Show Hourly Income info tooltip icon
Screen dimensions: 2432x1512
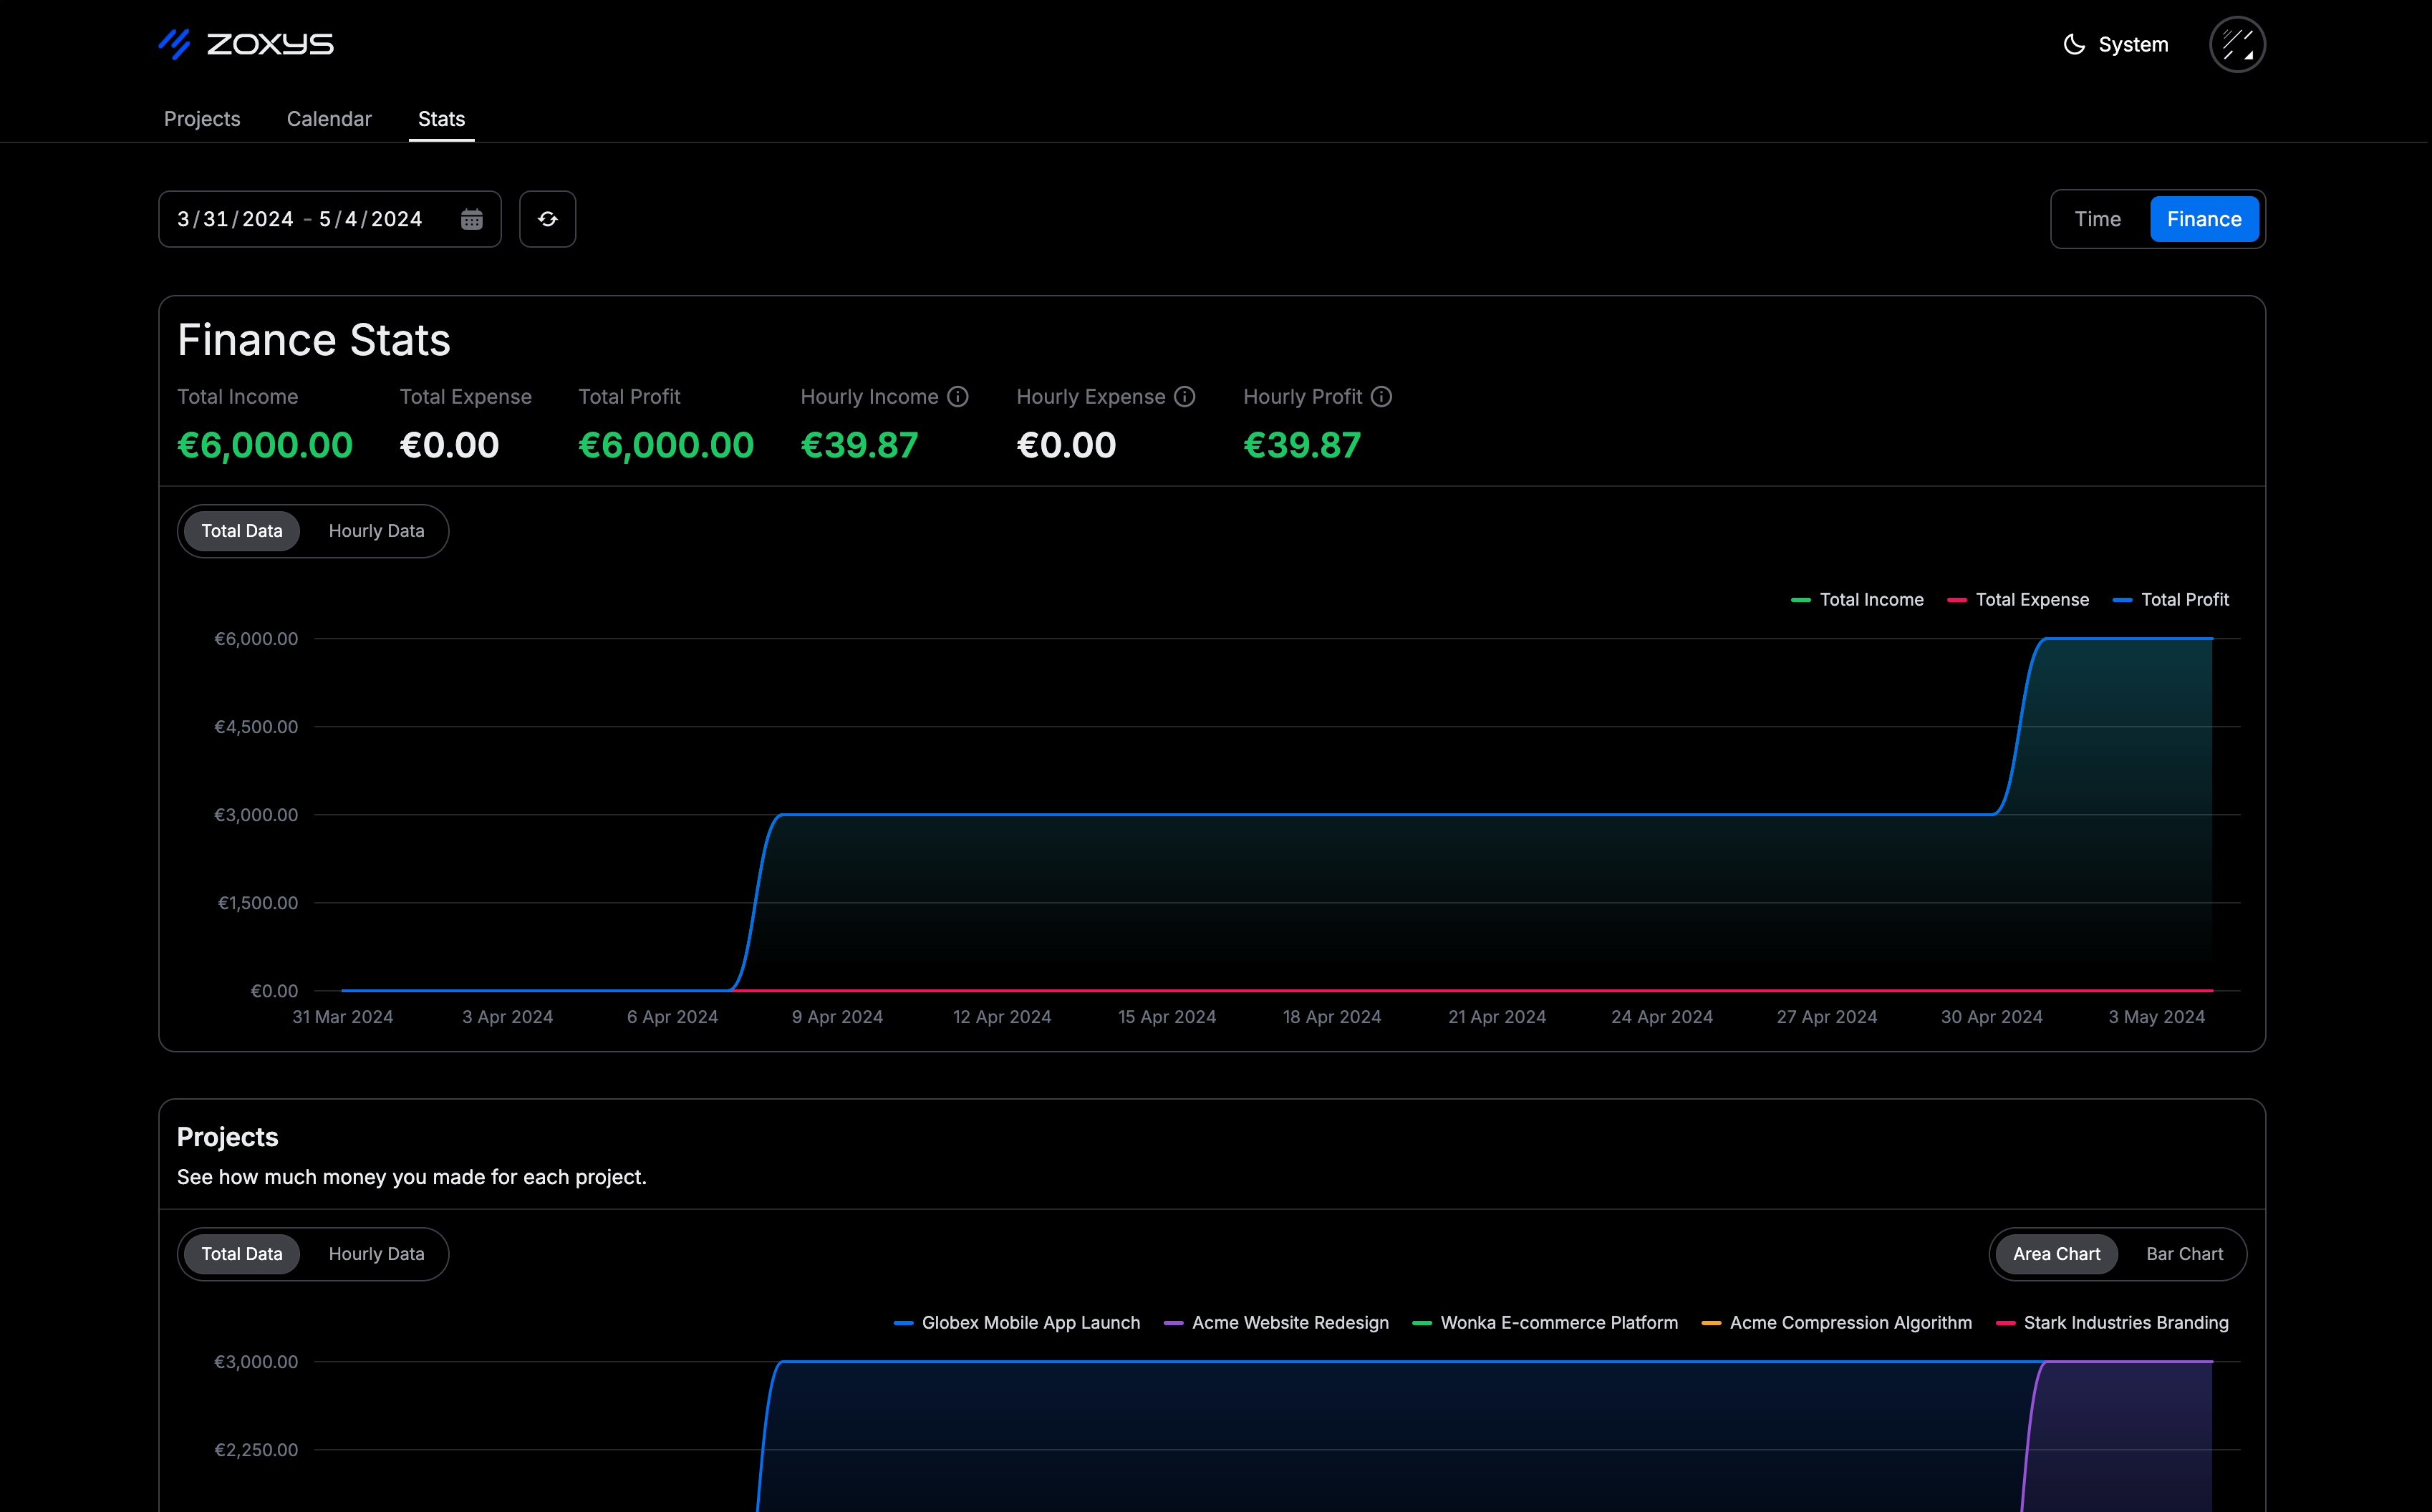958,397
